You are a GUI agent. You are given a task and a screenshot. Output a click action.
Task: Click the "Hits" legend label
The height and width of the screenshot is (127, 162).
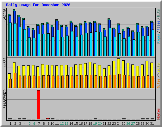click(x=159, y=13)
